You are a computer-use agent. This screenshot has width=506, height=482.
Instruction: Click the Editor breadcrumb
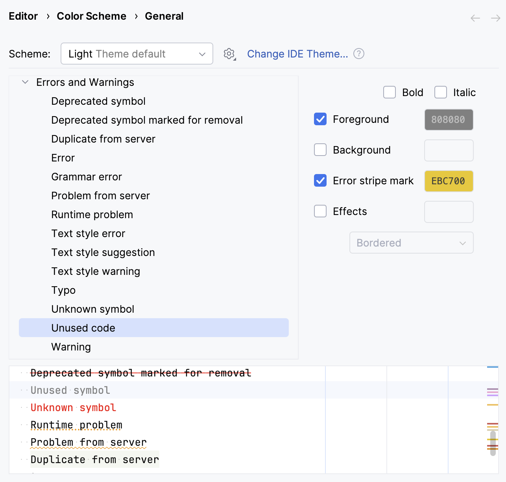point(23,16)
